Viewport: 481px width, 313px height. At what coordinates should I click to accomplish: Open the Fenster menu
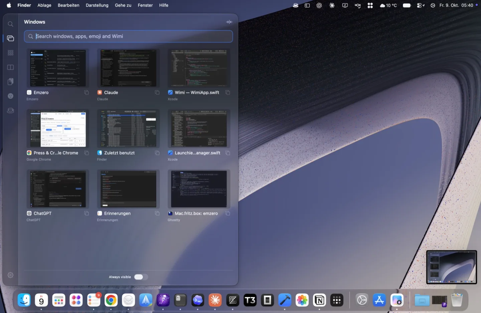pyautogui.click(x=145, y=5)
